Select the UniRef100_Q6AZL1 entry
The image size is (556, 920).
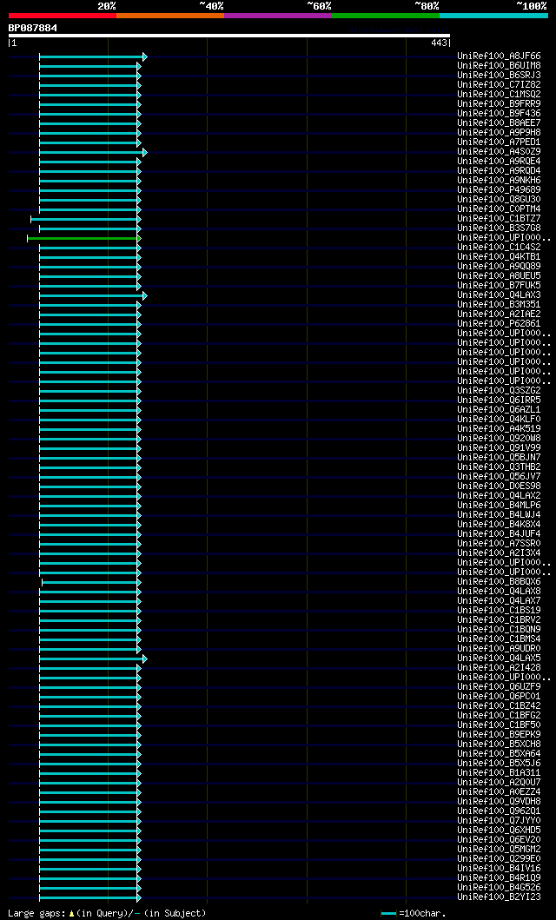(500, 409)
